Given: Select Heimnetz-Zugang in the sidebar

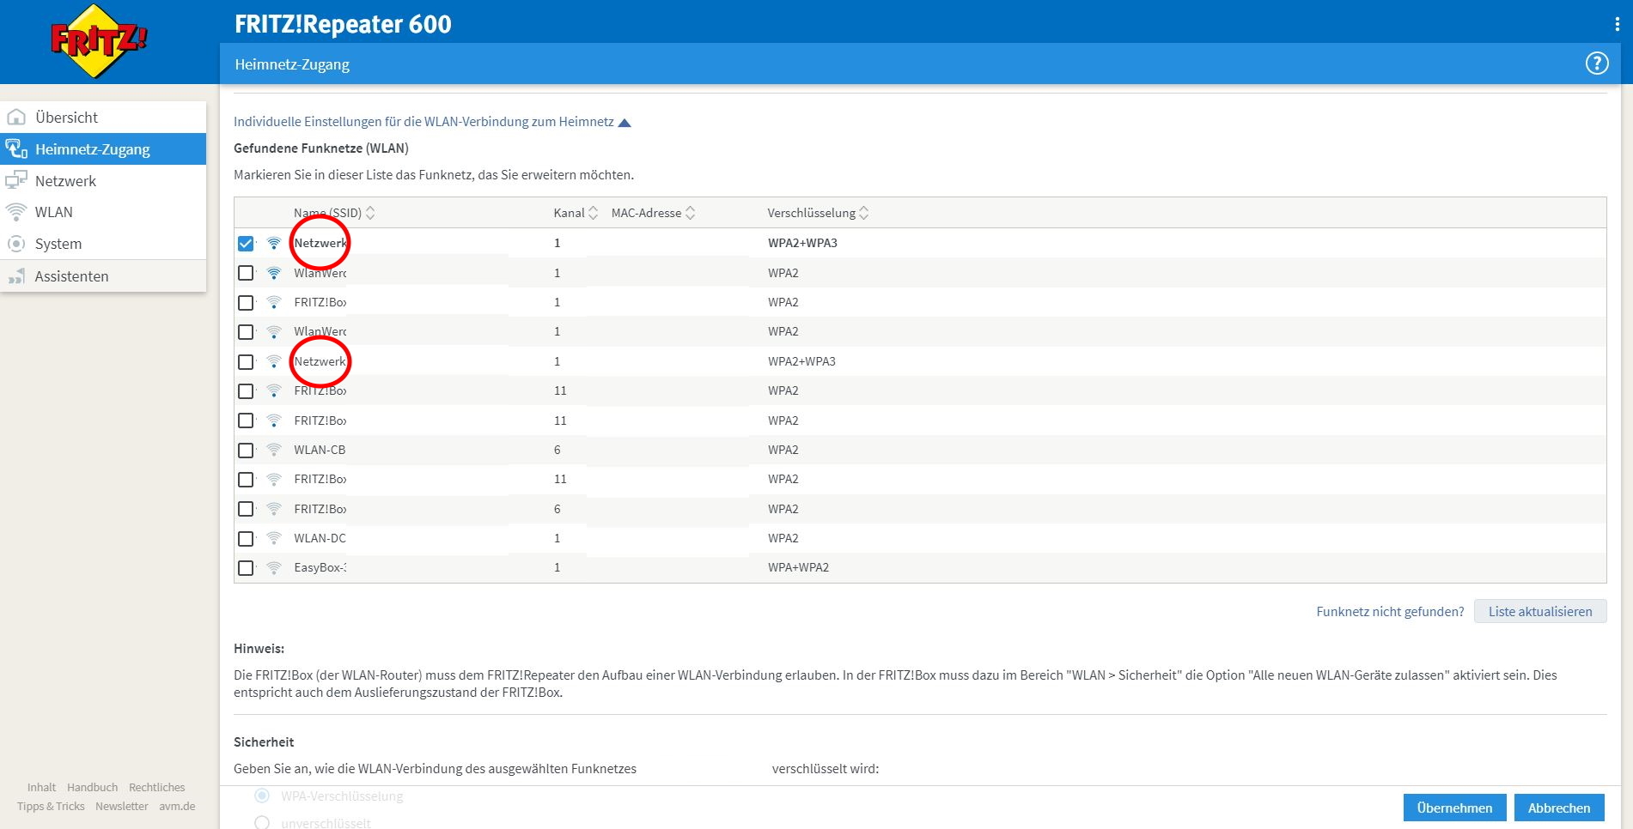Looking at the screenshot, I should [x=103, y=149].
